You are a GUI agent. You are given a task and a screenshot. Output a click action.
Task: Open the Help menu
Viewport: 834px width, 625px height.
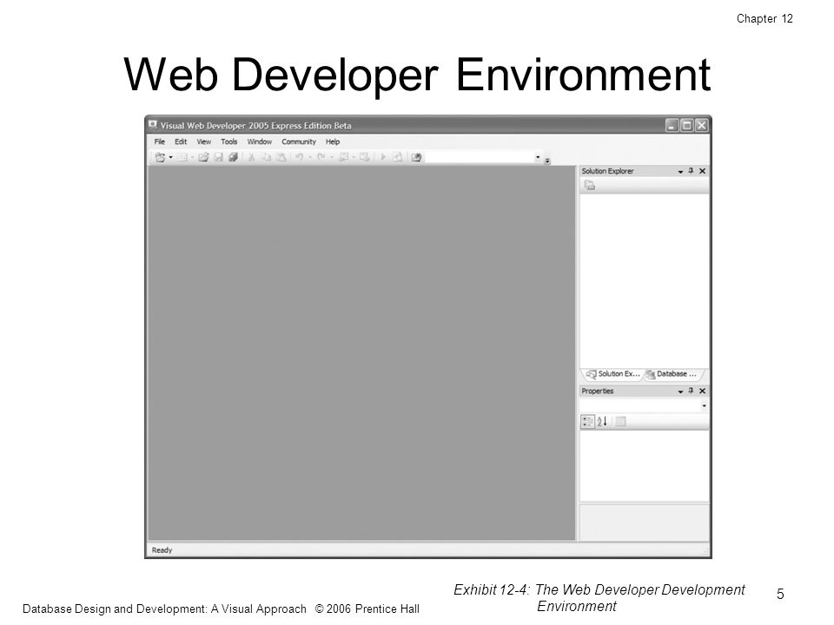[x=333, y=141]
